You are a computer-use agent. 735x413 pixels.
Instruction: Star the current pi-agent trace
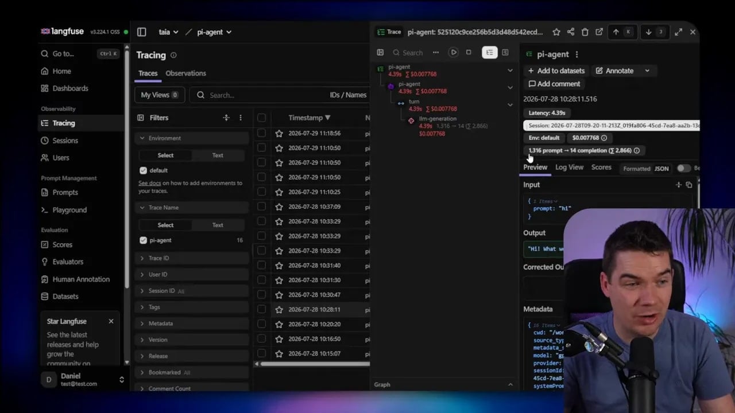tap(556, 32)
